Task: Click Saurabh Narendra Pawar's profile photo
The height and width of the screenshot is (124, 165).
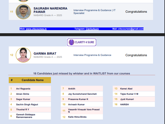Action: click(23, 12)
